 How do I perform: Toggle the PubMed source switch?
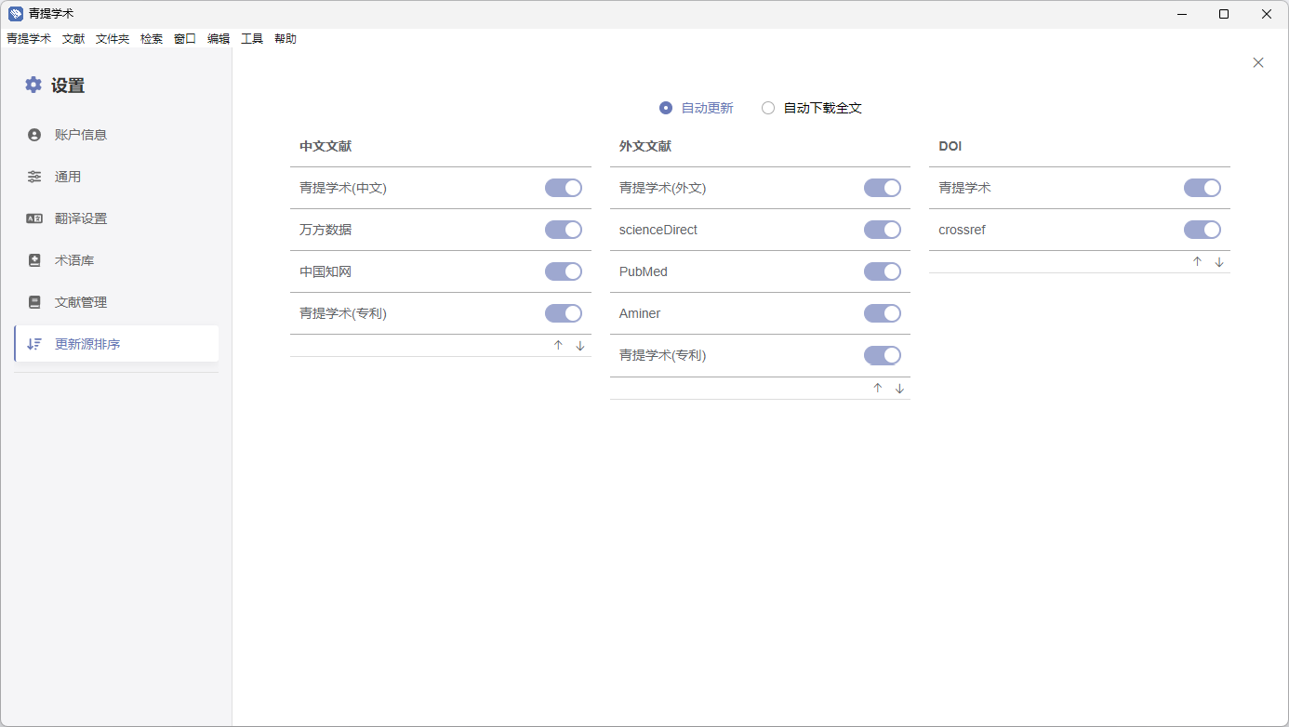coord(883,271)
